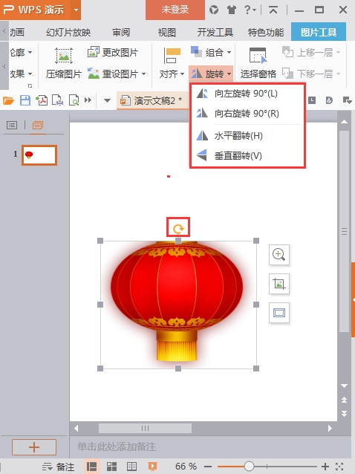Click the fit-to-window icon in the status bar

click(x=339, y=467)
